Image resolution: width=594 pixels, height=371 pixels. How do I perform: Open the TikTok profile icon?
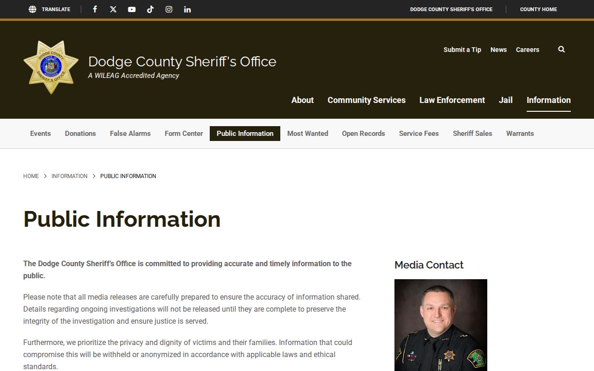point(150,9)
